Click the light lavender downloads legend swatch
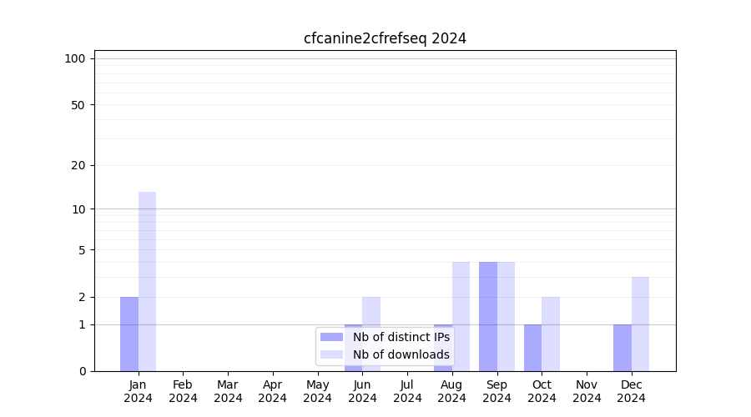751x417 pixels. click(332, 354)
